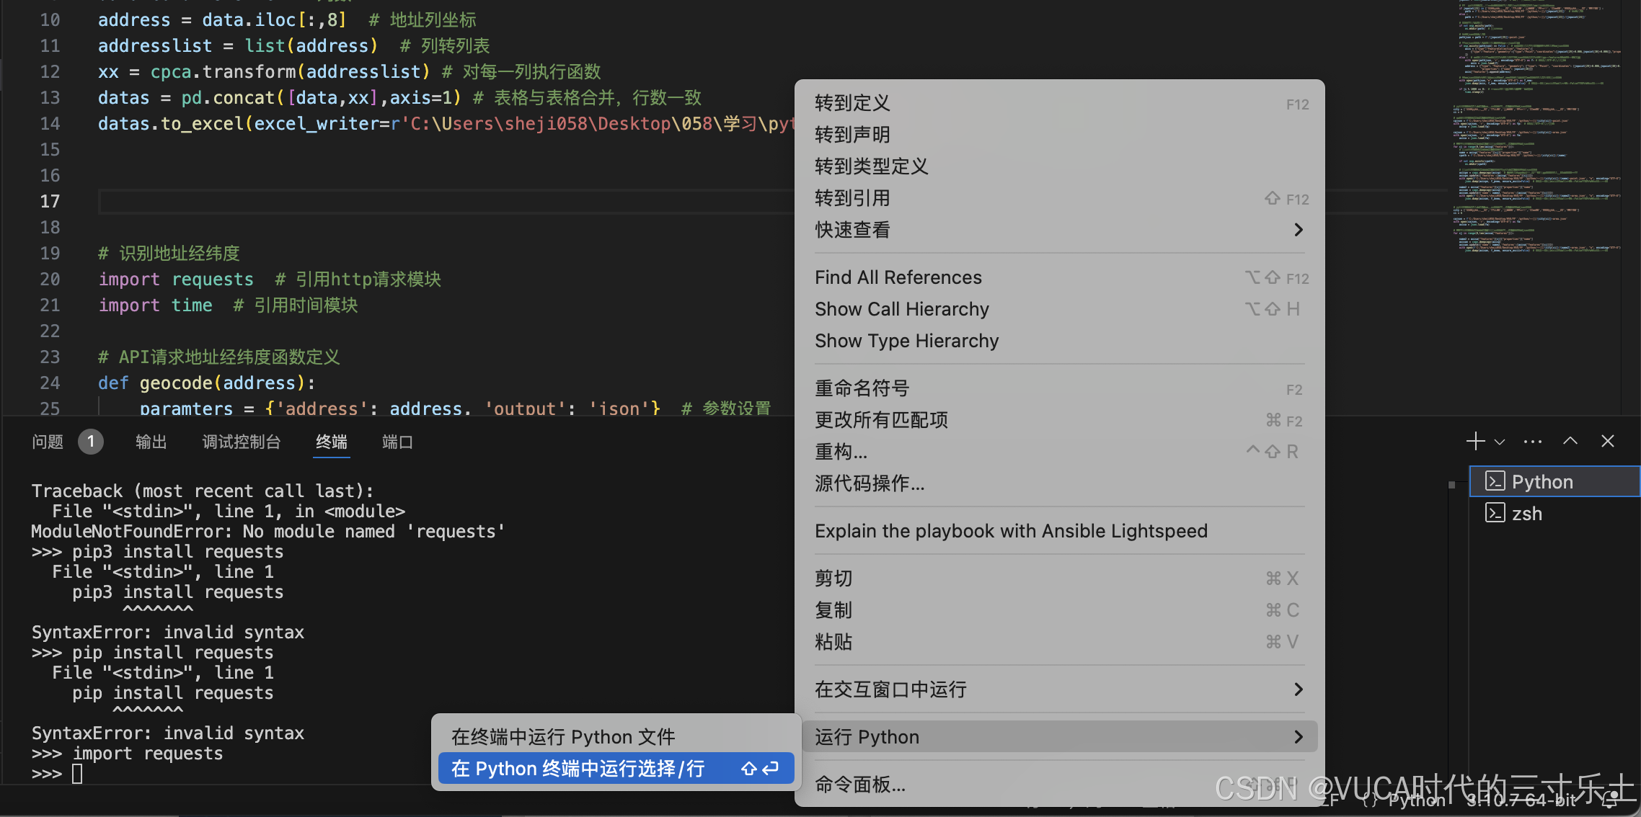
Task: Select the zsh terminal instance
Action: pos(1526,514)
